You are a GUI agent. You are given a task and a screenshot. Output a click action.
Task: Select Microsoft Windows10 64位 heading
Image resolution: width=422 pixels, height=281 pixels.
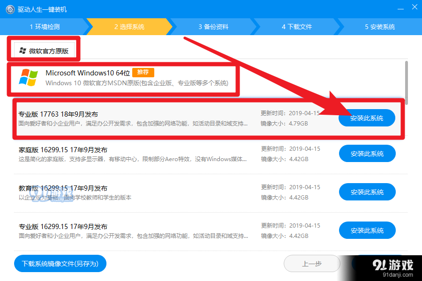click(88, 73)
